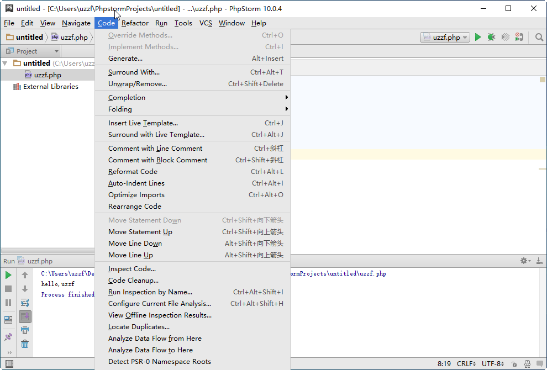The image size is (547, 370).
Task: Open the Project view dropdown
Action: [x=31, y=51]
